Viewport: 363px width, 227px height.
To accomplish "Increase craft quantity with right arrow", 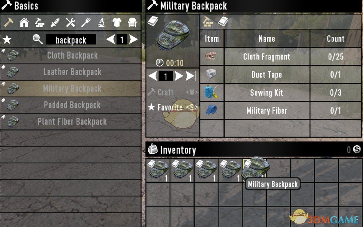I will 179,76.
